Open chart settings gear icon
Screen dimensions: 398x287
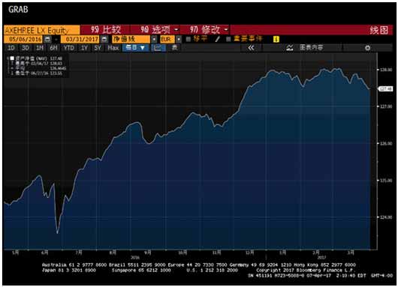pyautogui.click(x=367, y=48)
